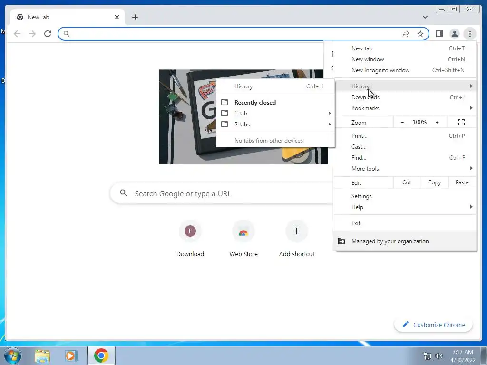Open the profile avatar icon

pos(454,34)
